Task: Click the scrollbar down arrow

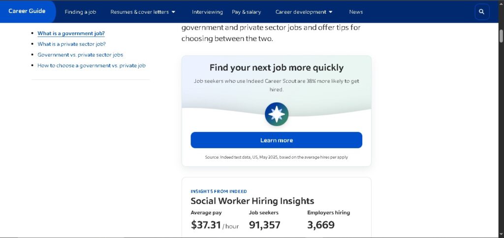Action: click(501, 235)
